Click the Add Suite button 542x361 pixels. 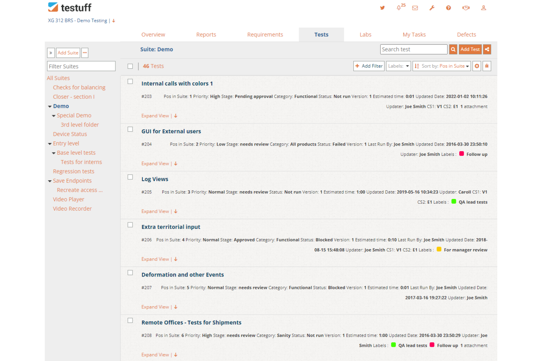click(68, 53)
